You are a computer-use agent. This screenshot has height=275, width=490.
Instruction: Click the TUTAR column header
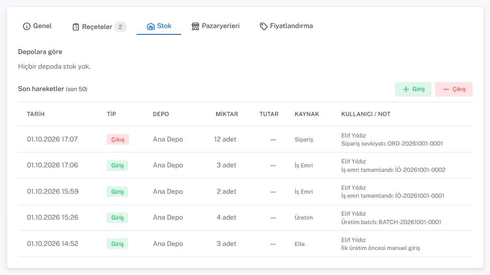[x=269, y=114]
